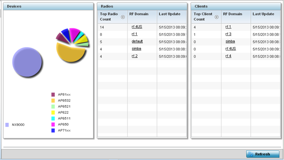Open the Top Client Count sort dropdown
Image resolution: width=284 pixels, height=160 pixels.
pos(216,17)
